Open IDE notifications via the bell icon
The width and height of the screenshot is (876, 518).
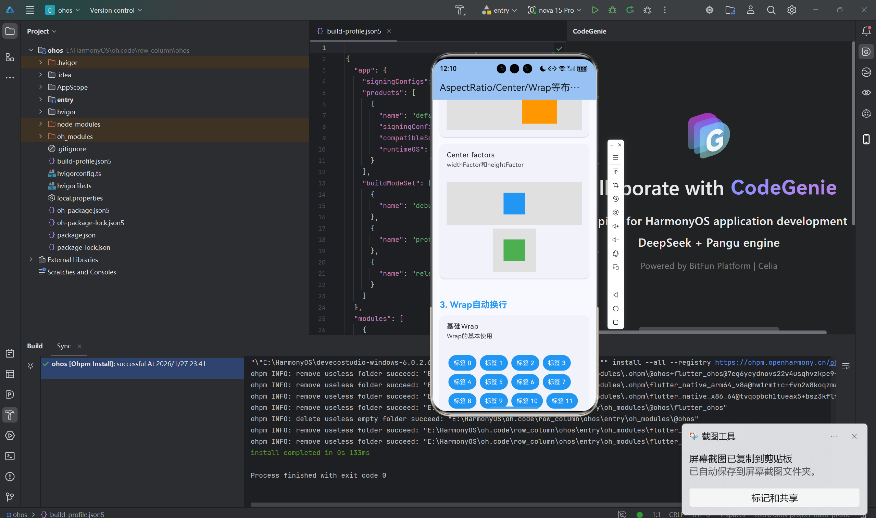(x=866, y=31)
